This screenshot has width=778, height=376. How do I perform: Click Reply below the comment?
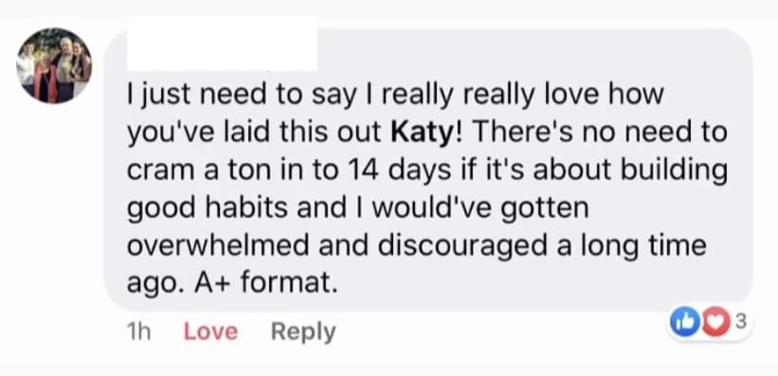(303, 331)
